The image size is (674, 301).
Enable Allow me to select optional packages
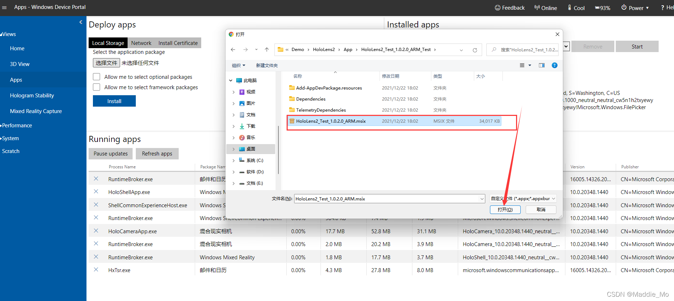[x=96, y=77]
